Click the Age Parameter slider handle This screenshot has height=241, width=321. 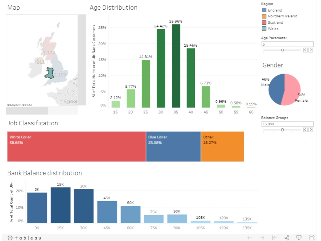coord(282,50)
